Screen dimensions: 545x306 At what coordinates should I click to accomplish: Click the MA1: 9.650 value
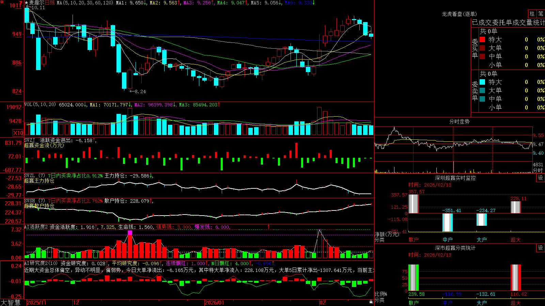[131, 3]
